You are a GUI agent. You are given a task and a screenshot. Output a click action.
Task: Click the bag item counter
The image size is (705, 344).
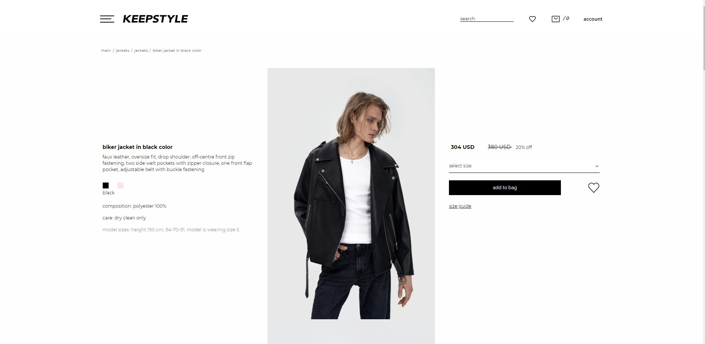(566, 18)
